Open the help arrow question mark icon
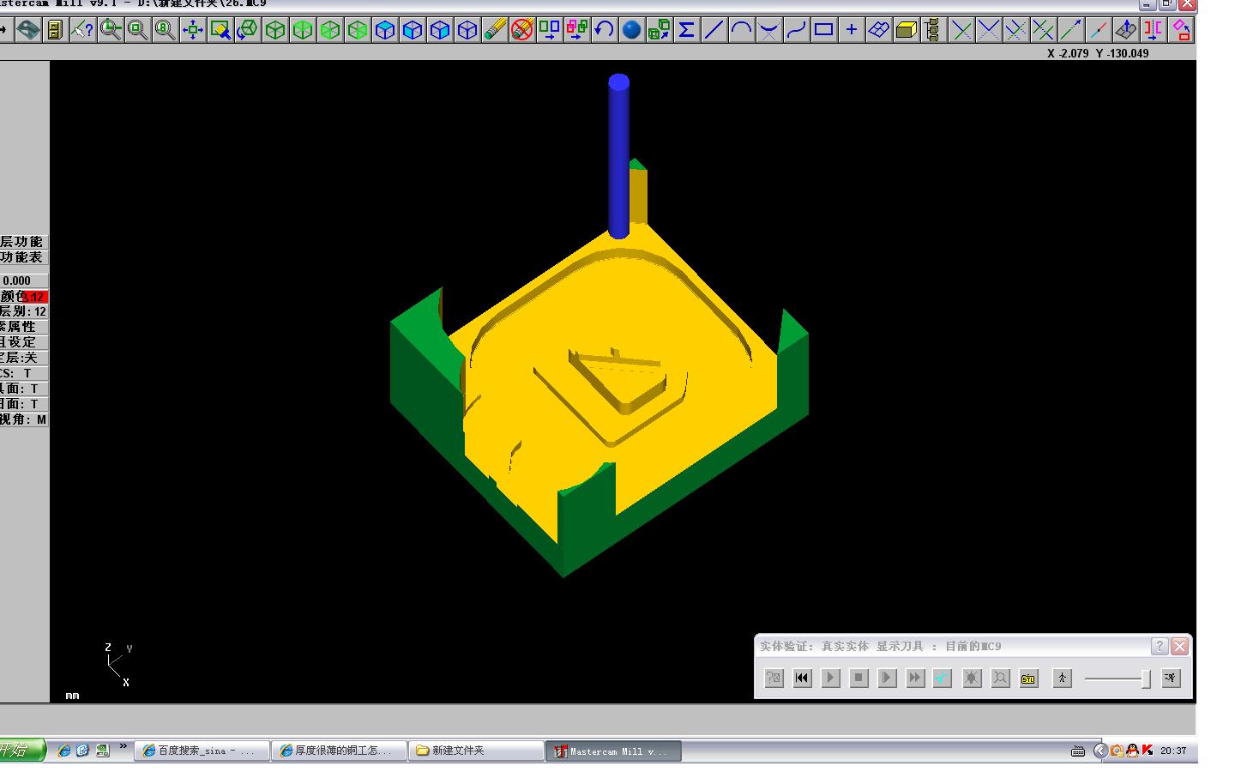This screenshot has height=772, width=1235. pyautogui.click(x=83, y=30)
